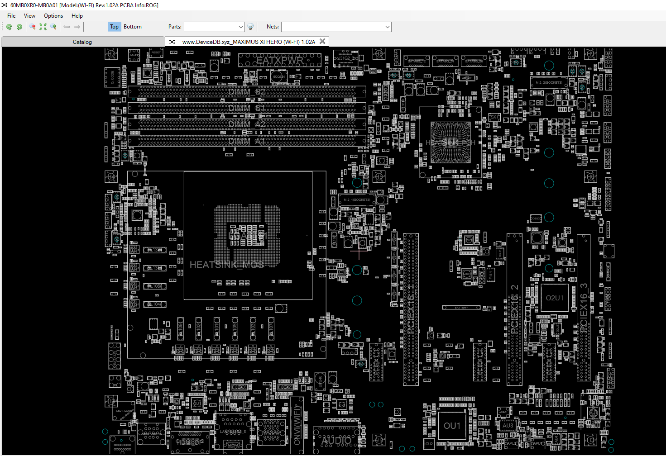Image resolution: width=666 pixels, height=456 pixels.
Task: Open the View menu
Action: (x=29, y=15)
